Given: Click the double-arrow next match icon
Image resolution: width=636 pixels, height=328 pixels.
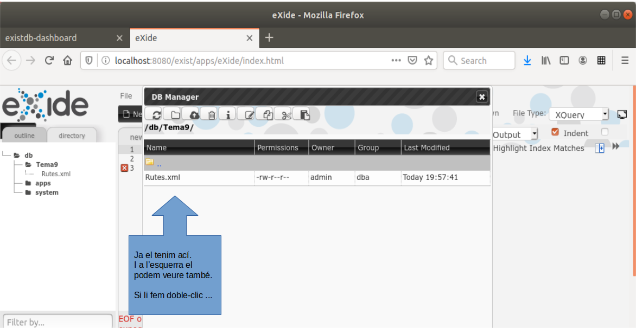Looking at the screenshot, I should (616, 146).
